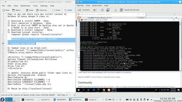Open Fedora application launcher
The height and width of the screenshot is (102, 182).
tap(2, 99)
